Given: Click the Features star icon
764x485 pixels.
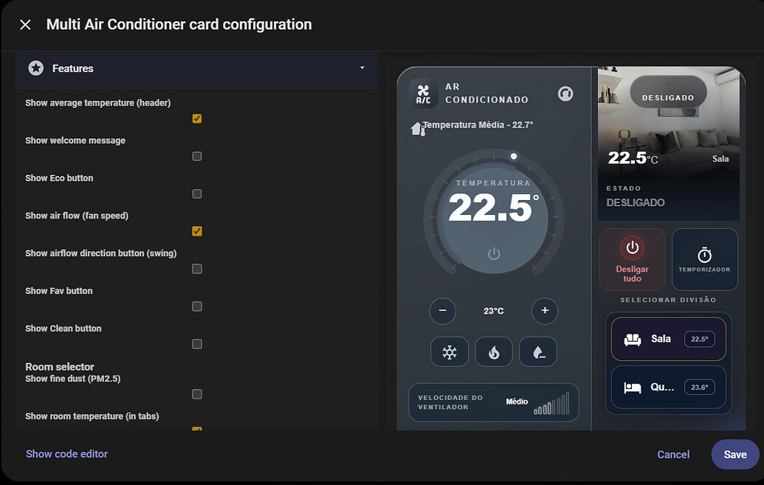Looking at the screenshot, I should coord(36,68).
